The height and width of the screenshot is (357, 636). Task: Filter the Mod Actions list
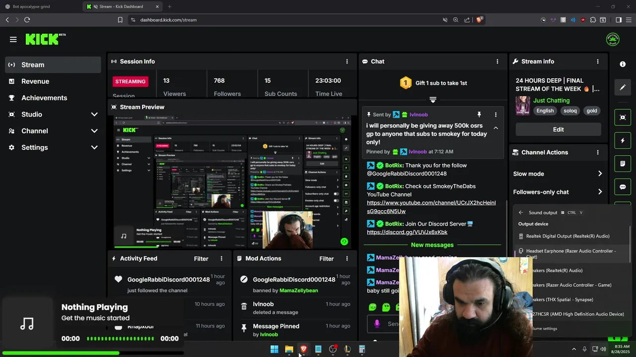(x=326, y=258)
